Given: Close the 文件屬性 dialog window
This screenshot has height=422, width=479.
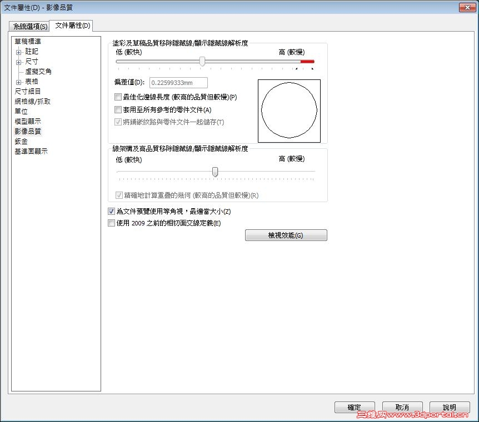Looking at the screenshot, I should click(x=467, y=7).
